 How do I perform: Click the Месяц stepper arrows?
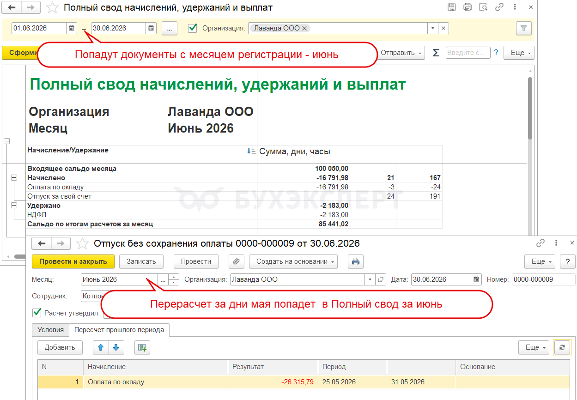(173, 279)
